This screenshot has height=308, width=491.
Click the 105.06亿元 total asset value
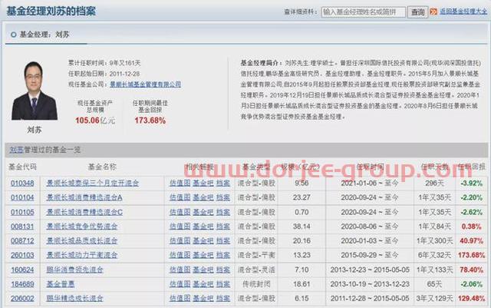click(95, 121)
